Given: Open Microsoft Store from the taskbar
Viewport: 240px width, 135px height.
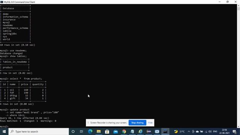Looking at the screenshot, I should pyautogui.click(x=107, y=132).
